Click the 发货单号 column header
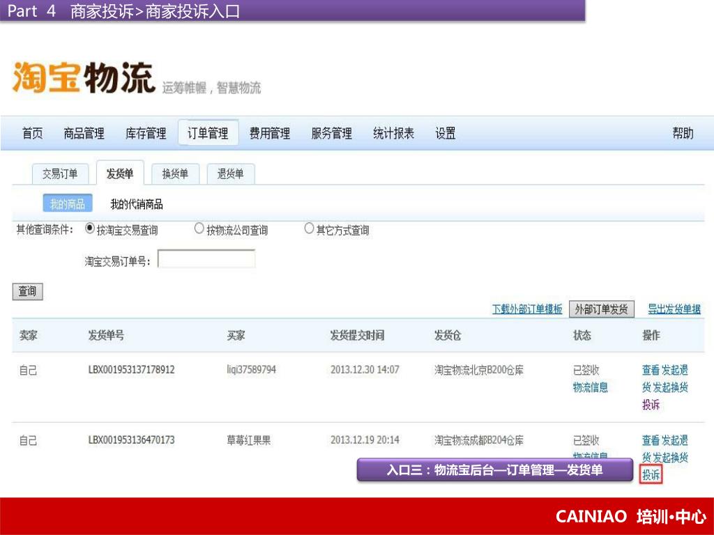The height and width of the screenshot is (535, 714). (x=106, y=336)
